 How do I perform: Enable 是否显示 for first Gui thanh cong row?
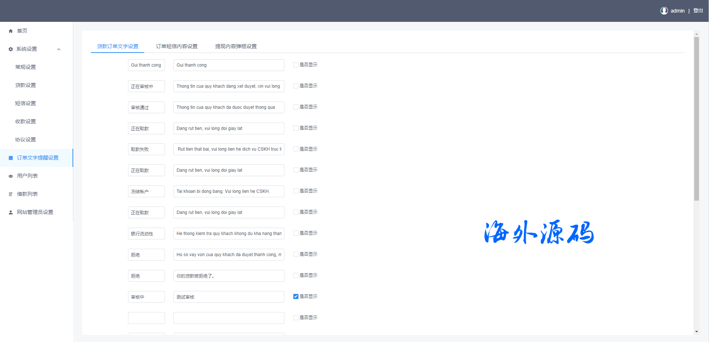[x=296, y=65]
